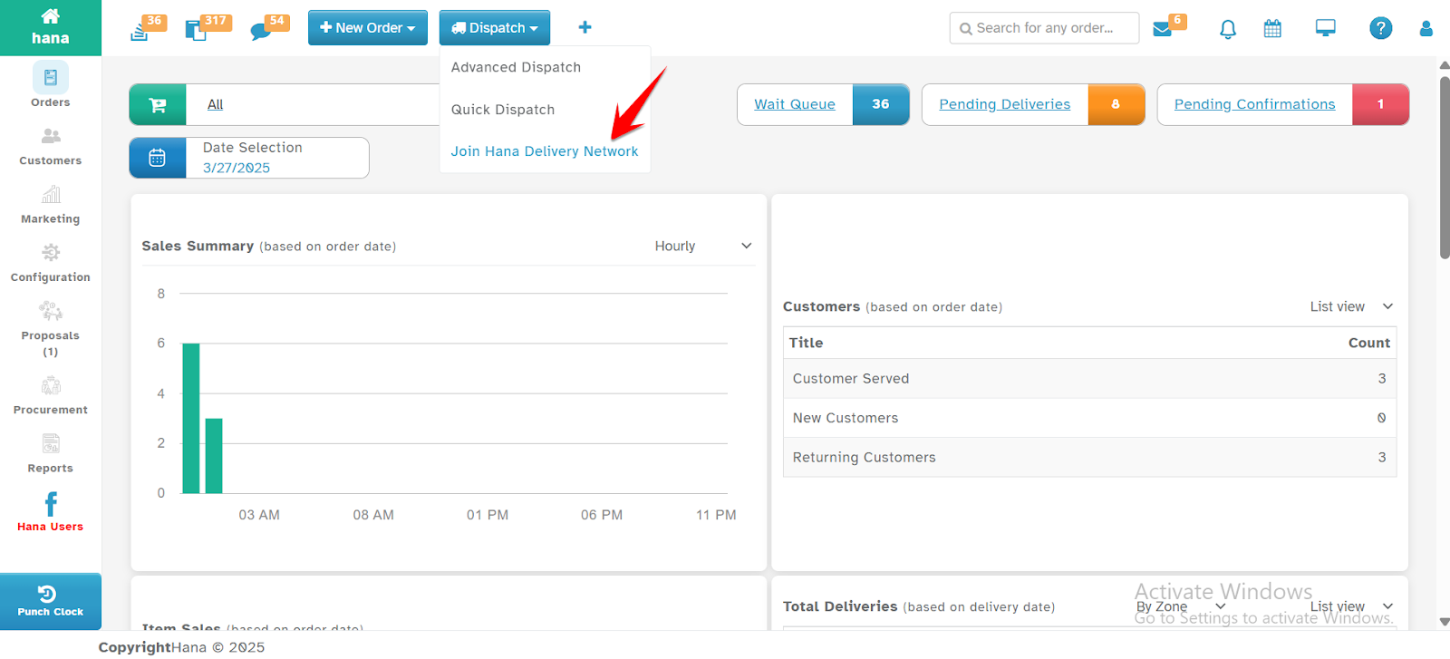The image size is (1450, 659).
Task: Open Pending Deliveries link
Action: pos(1004,104)
